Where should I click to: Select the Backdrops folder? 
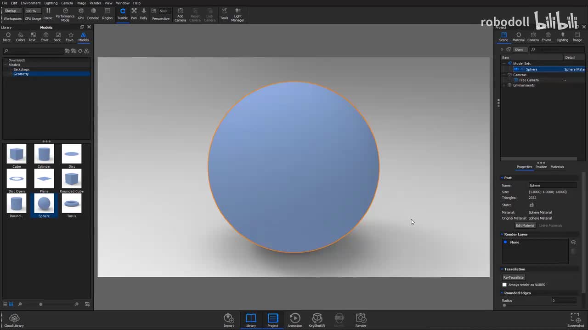(x=22, y=69)
